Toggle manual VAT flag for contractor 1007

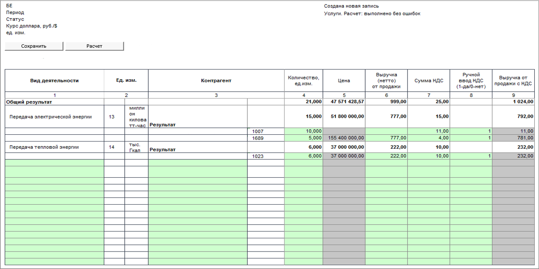tap(471, 131)
